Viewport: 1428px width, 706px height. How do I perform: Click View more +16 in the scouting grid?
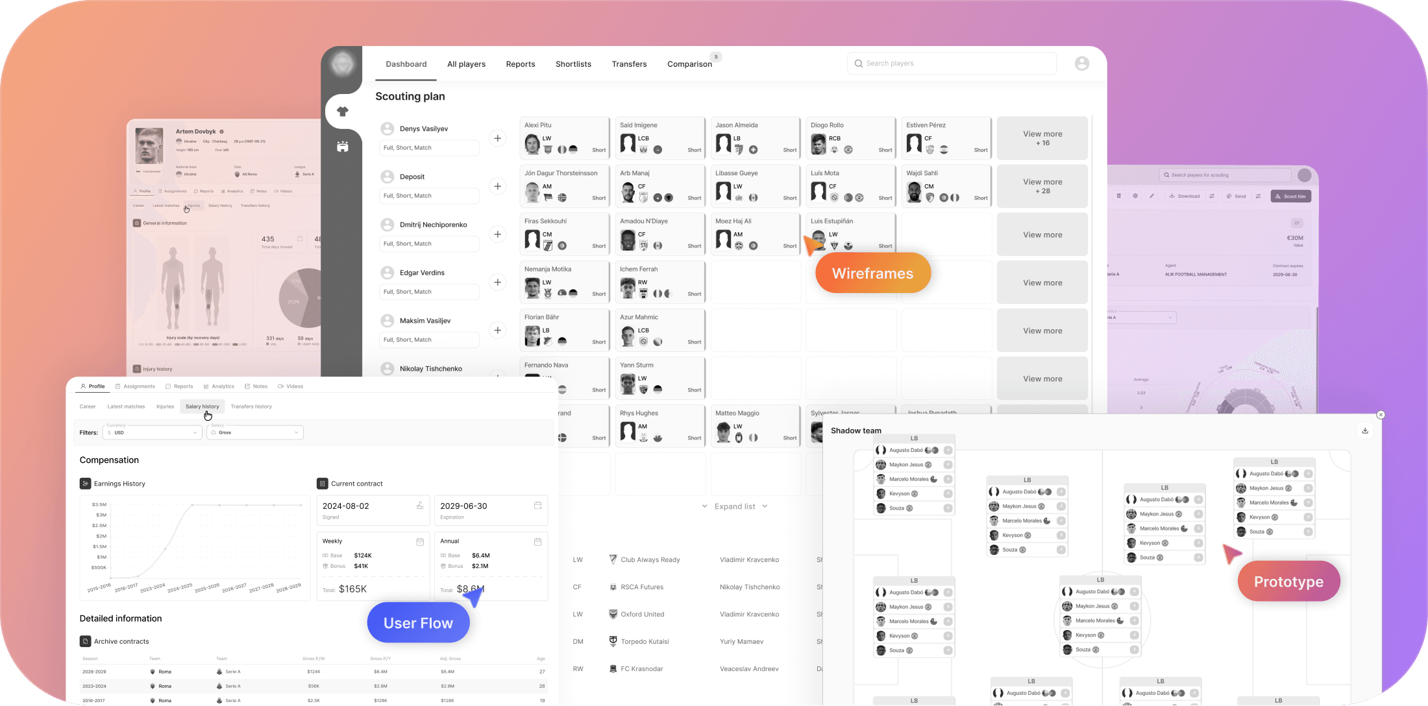click(x=1042, y=138)
